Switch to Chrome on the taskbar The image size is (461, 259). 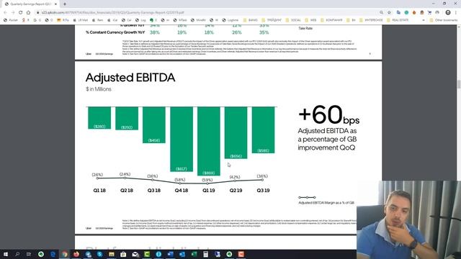click(x=64, y=254)
